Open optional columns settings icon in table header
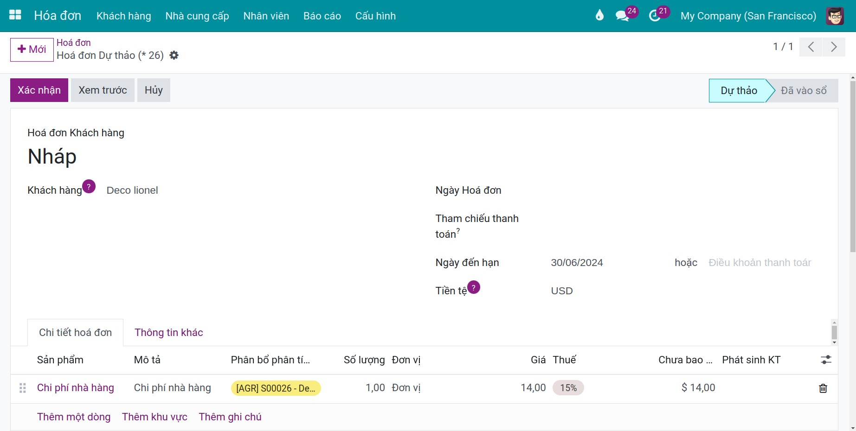The image size is (856, 431). click(826, 360)
